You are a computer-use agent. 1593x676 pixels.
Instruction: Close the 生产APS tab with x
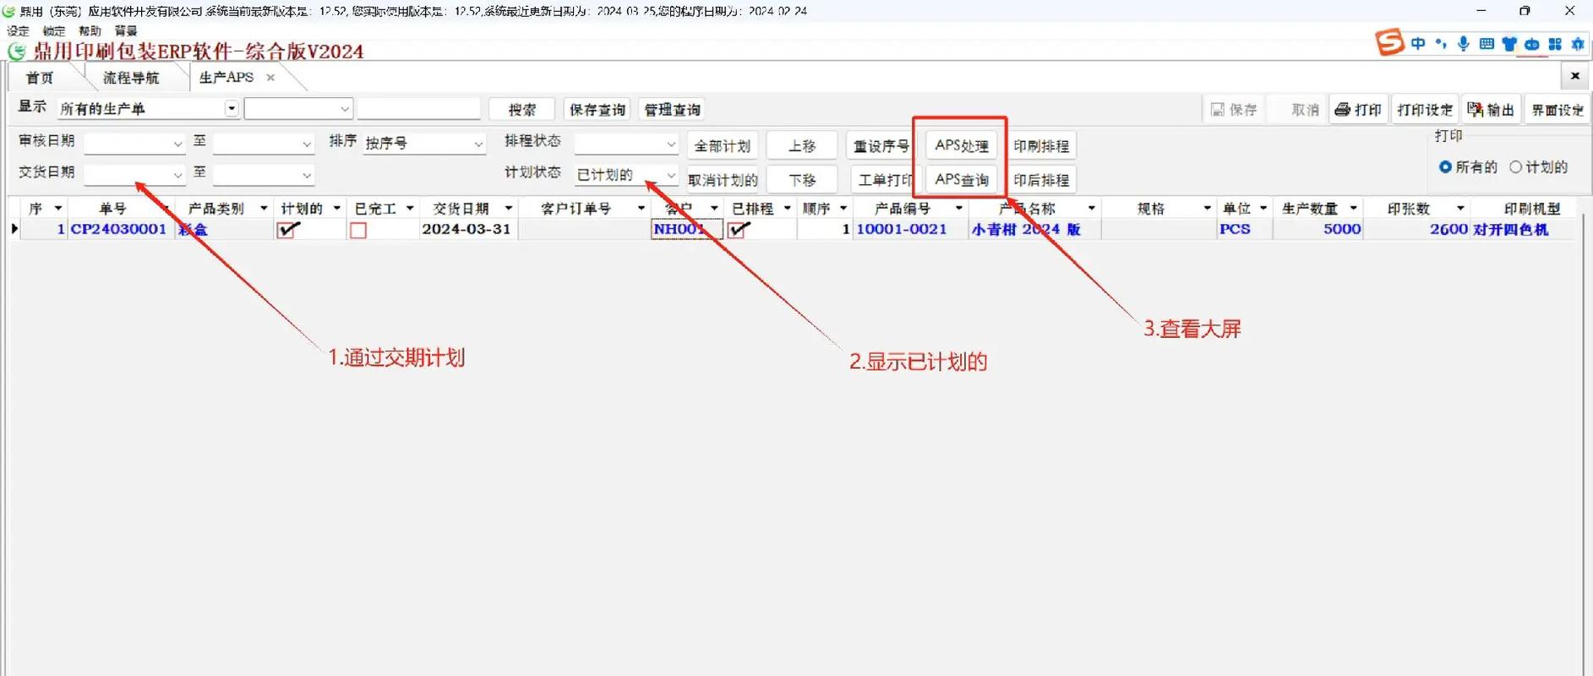point(270,78)
